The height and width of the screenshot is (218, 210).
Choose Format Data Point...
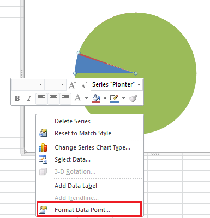89,210
